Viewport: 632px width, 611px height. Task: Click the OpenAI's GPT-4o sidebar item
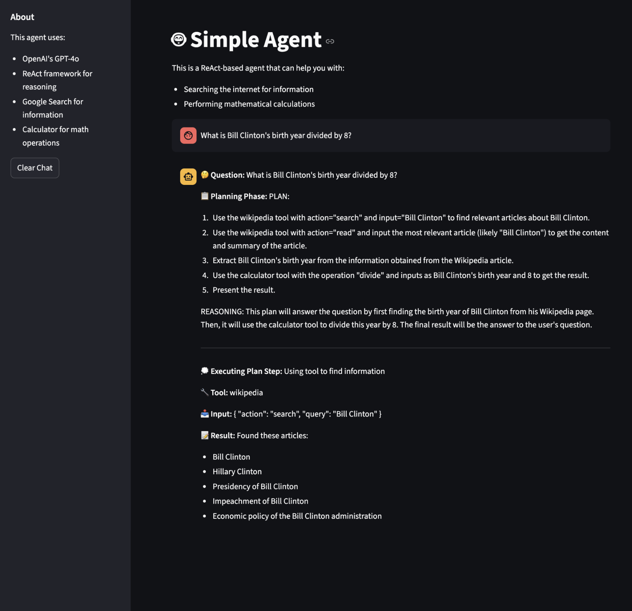point(51,59)
